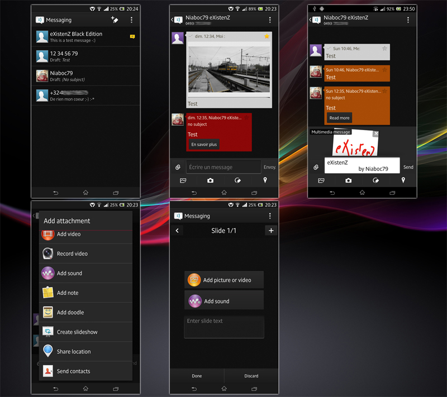Screen dimensions: 447x397
Task: Tap the new message compose icon
Action: coord(115,20)
